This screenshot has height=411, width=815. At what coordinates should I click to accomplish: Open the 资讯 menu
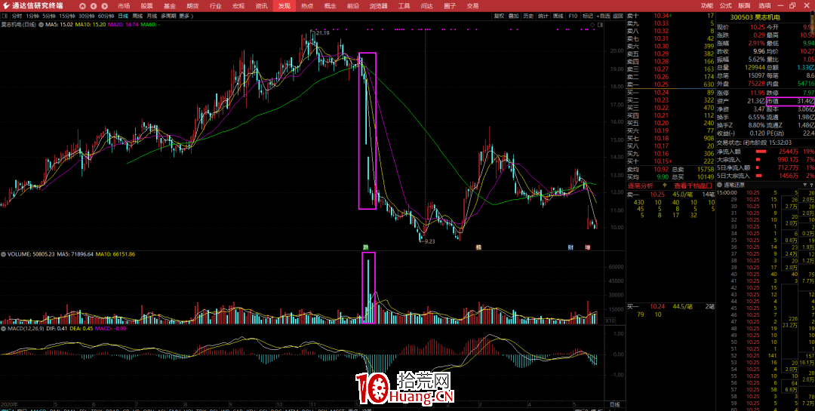(261, 6)
